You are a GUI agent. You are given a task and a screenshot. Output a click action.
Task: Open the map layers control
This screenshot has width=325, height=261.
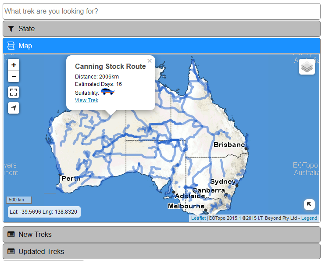tap(307, 67)
